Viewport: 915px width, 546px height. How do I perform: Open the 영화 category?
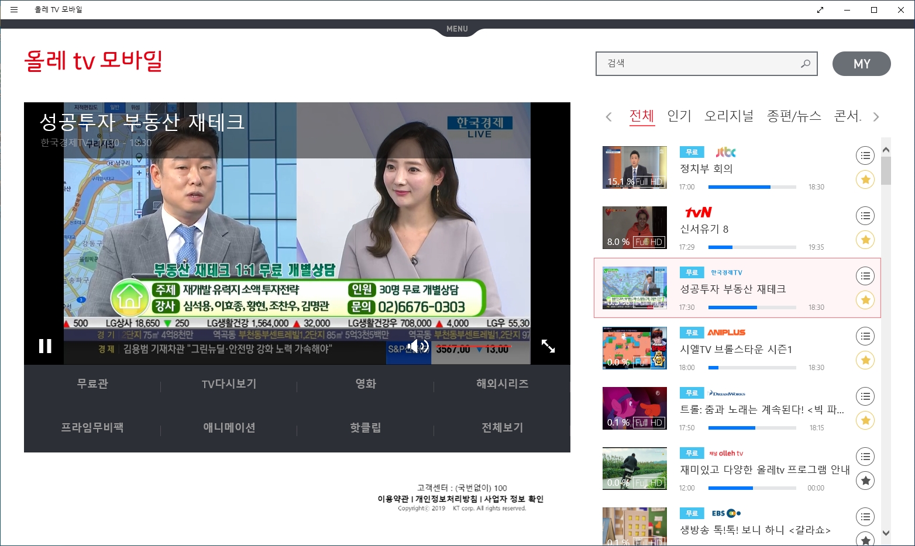point(366,384)
